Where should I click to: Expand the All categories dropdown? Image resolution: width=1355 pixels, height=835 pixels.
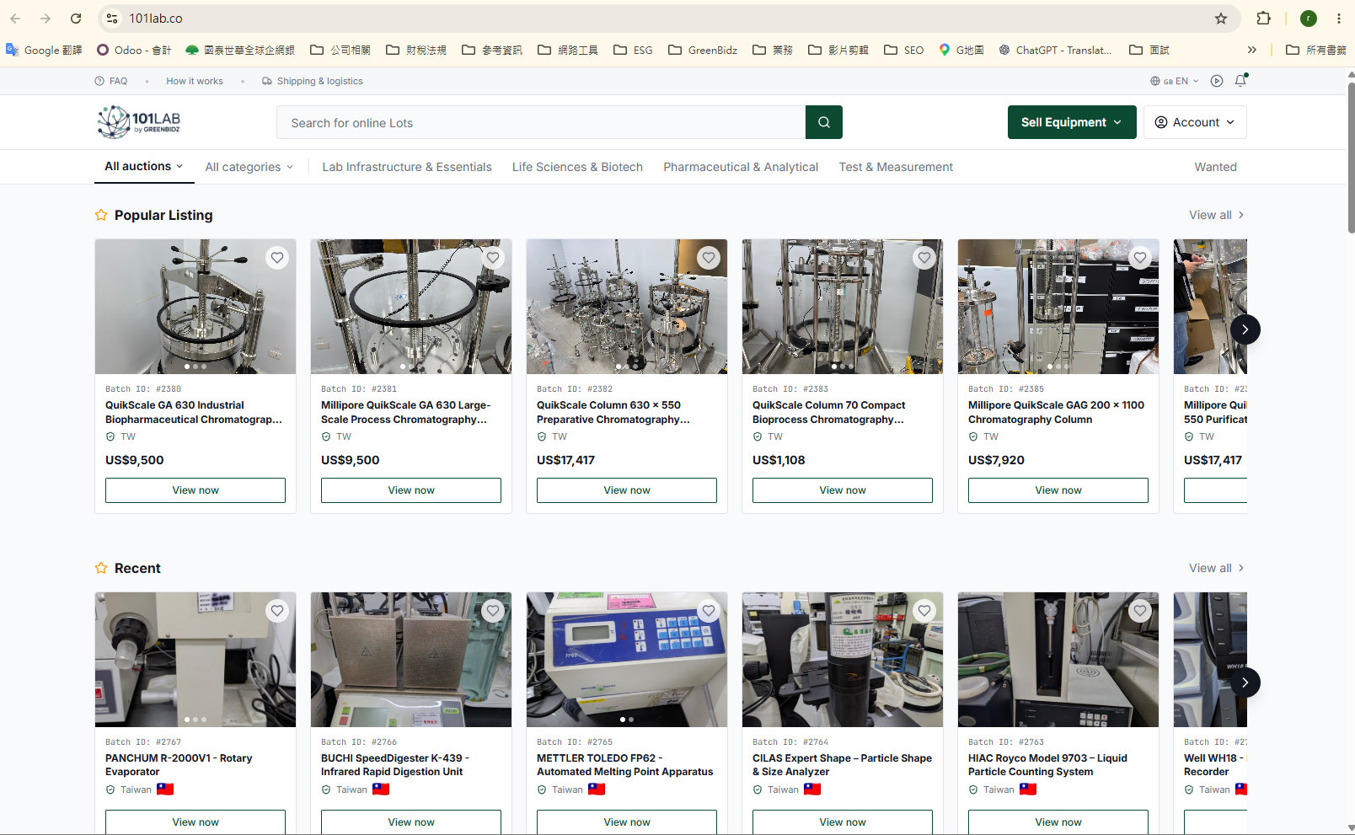(x=249, y=167)
